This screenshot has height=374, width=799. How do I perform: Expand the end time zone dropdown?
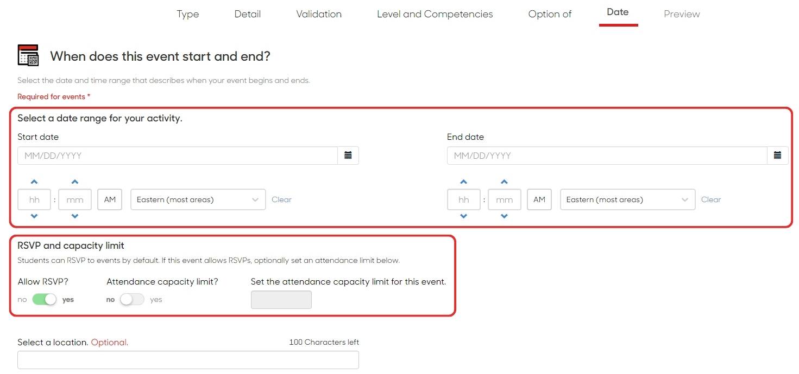(x=627, y=199)
